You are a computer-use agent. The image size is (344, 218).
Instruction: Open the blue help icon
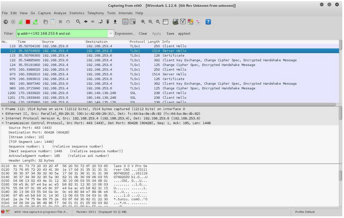click(x=208, y=22)
